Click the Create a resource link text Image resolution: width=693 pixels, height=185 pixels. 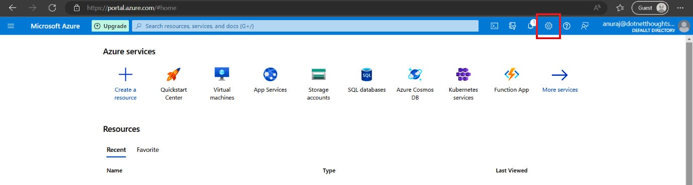pos(125,94)
